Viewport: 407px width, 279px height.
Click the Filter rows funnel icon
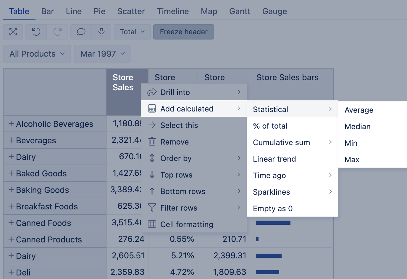[152, 208]
